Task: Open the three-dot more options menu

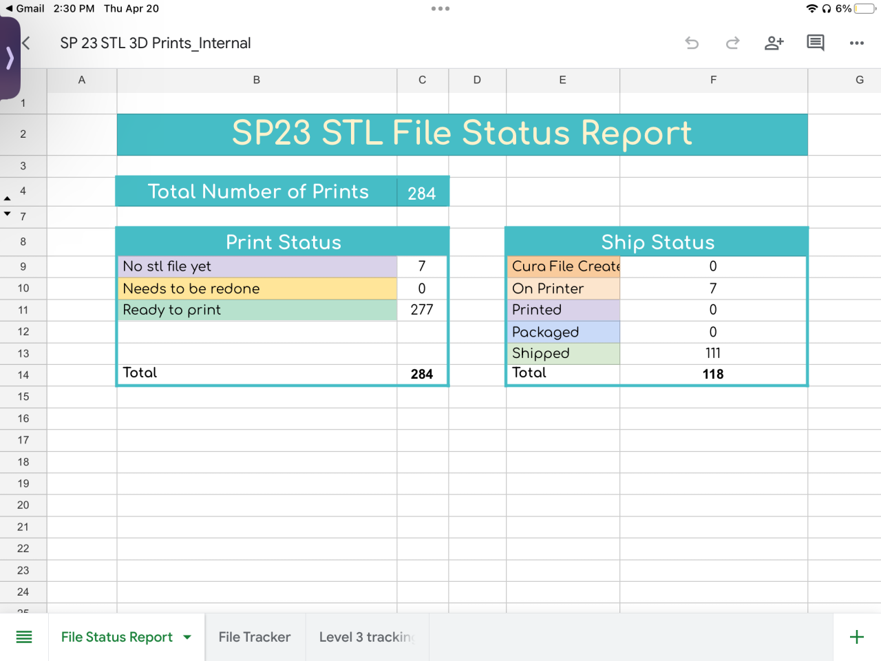Action: point(857,43)
